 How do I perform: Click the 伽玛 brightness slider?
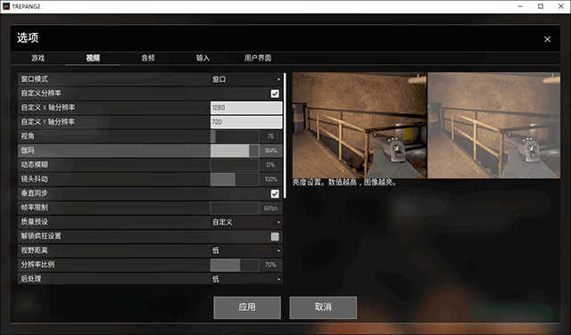click(235, 151)
